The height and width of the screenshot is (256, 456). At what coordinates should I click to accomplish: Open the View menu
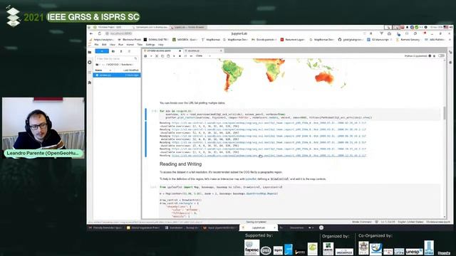coord(113,45)
